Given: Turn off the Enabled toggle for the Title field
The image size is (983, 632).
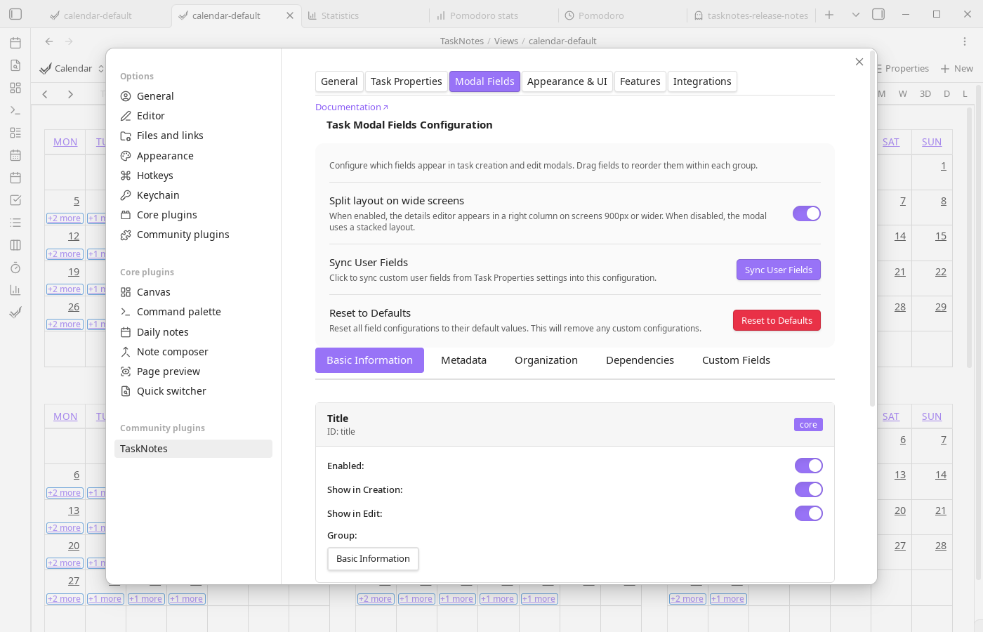Looking at the screenshot, I should (808, 466).
